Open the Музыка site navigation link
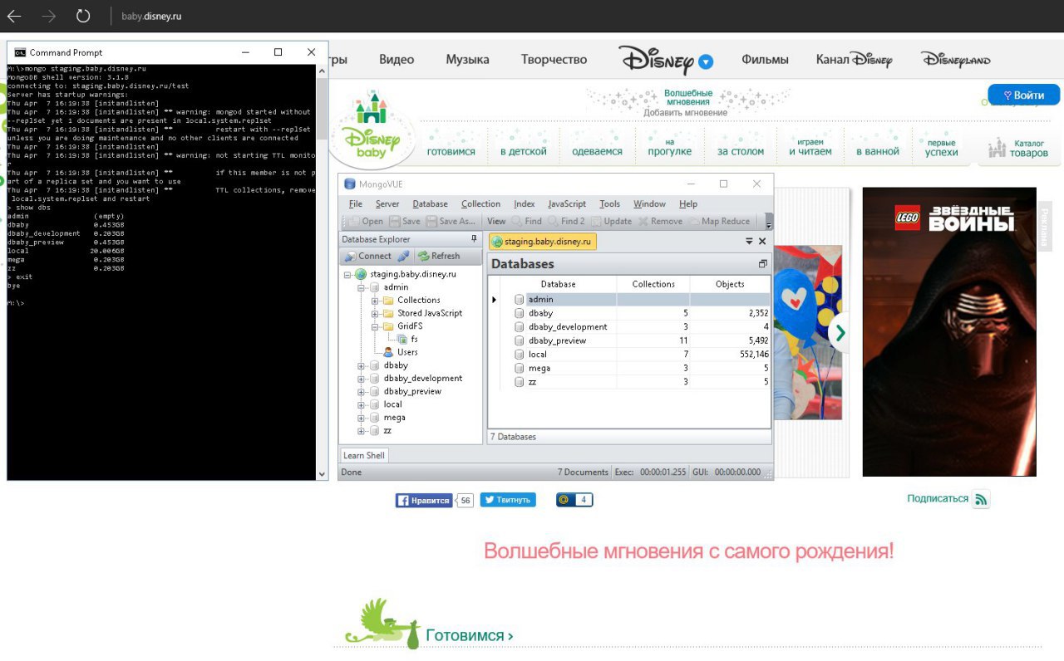The width and height of the screenshot is (1064, 661). pos(467,60)
